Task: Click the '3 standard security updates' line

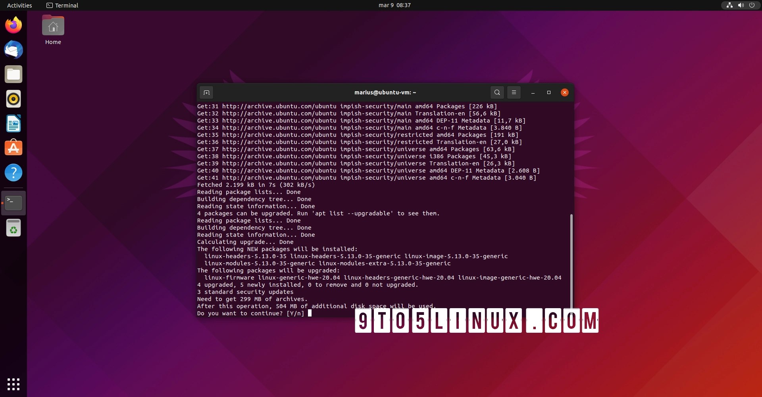Action: 245,292
